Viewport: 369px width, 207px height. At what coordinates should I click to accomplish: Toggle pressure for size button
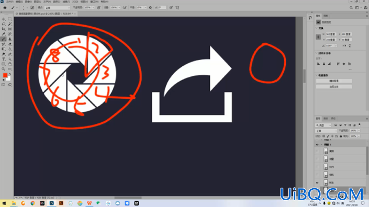[x=171, y=7]
